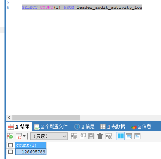Click the horizontal scrollbar left arrow
This screenshot has width=161, height=159.
[9, 117]
